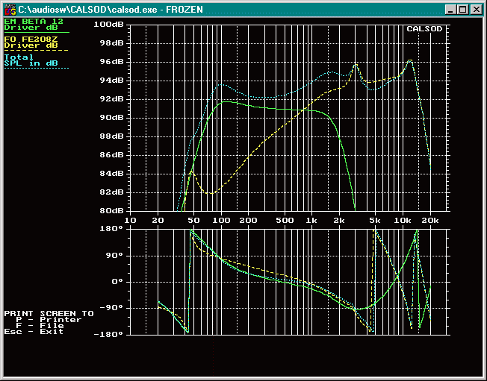This screenshot has height=381, width=487.
Task: Click the 10k frequency axis label
Action: (x=403, y=221)
